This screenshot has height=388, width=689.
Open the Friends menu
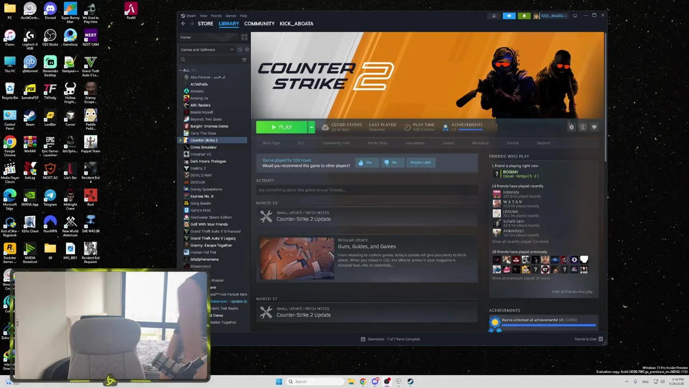216,16
